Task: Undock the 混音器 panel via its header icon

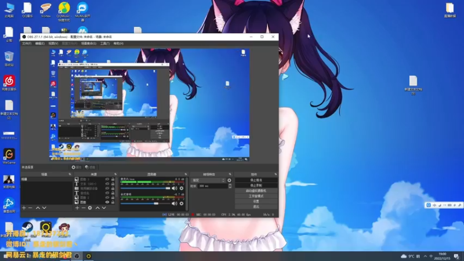Action: tap(186, 175)
